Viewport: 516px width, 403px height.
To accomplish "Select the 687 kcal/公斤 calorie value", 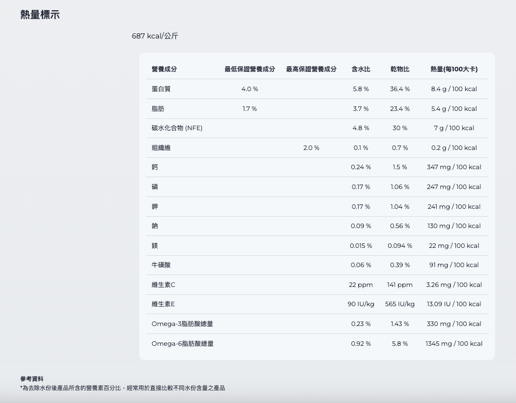I will coord(154,36).
